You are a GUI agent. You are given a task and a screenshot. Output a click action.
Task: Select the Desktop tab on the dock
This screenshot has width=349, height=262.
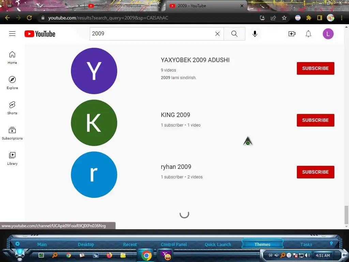click(86, 244)
